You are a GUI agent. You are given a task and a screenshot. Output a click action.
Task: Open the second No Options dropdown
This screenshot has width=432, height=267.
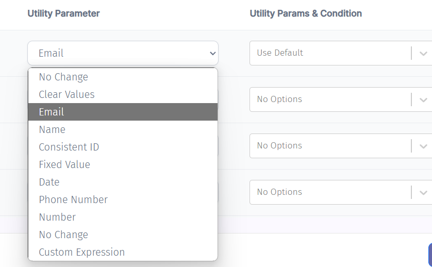click(341, 146)
